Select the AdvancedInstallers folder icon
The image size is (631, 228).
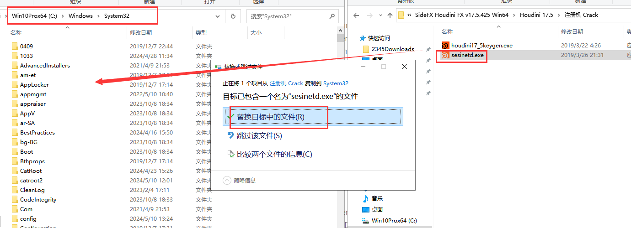(15, 65)
